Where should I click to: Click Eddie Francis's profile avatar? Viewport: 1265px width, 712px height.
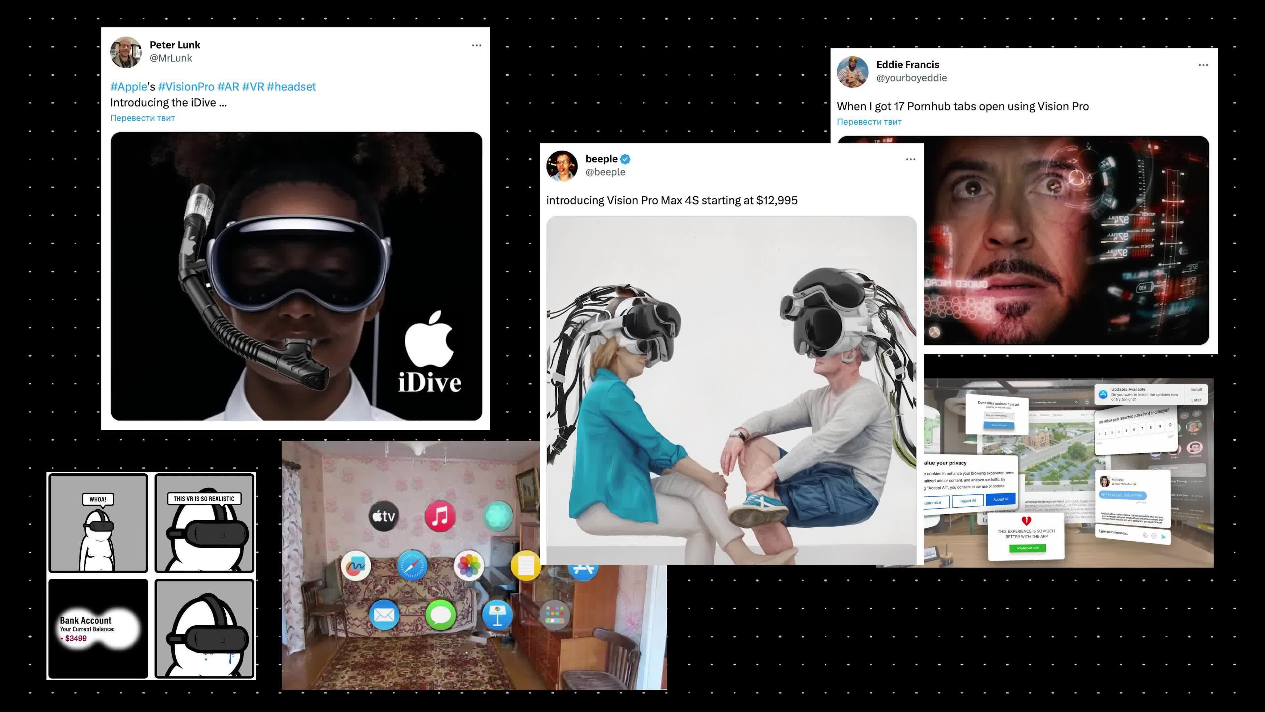[853, 71]
